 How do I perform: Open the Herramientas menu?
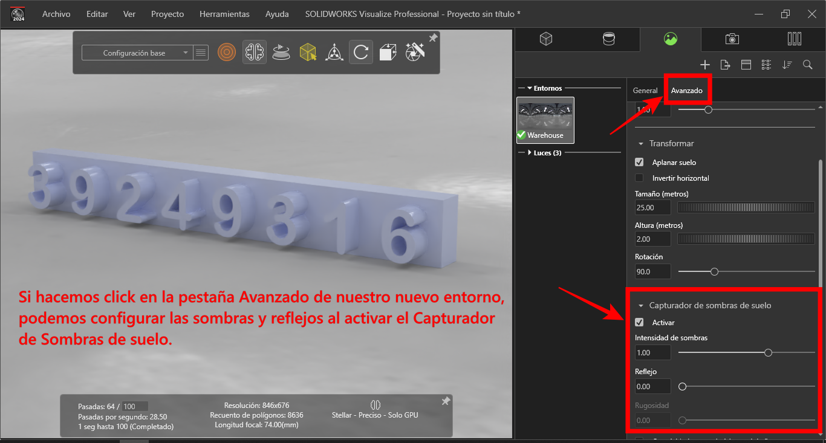tap(224, 14)
